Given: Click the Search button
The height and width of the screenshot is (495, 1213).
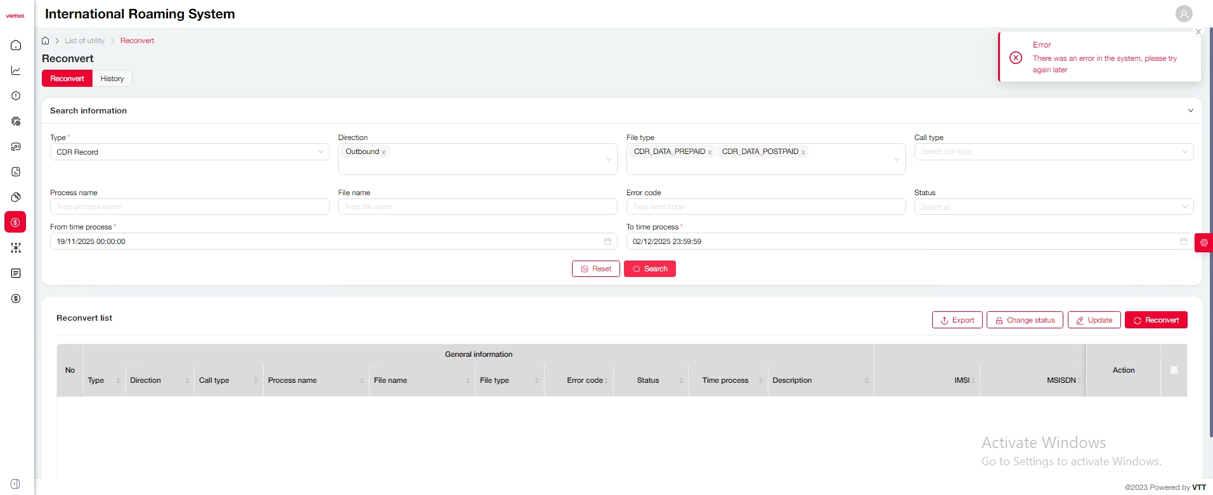Looking at the screenshot, I should pos(649,269).
